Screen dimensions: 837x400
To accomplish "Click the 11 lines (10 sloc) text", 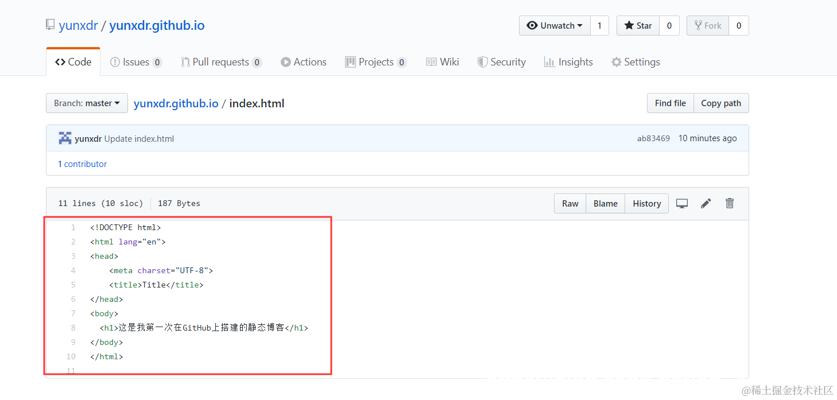I will (x=100, y=203).
